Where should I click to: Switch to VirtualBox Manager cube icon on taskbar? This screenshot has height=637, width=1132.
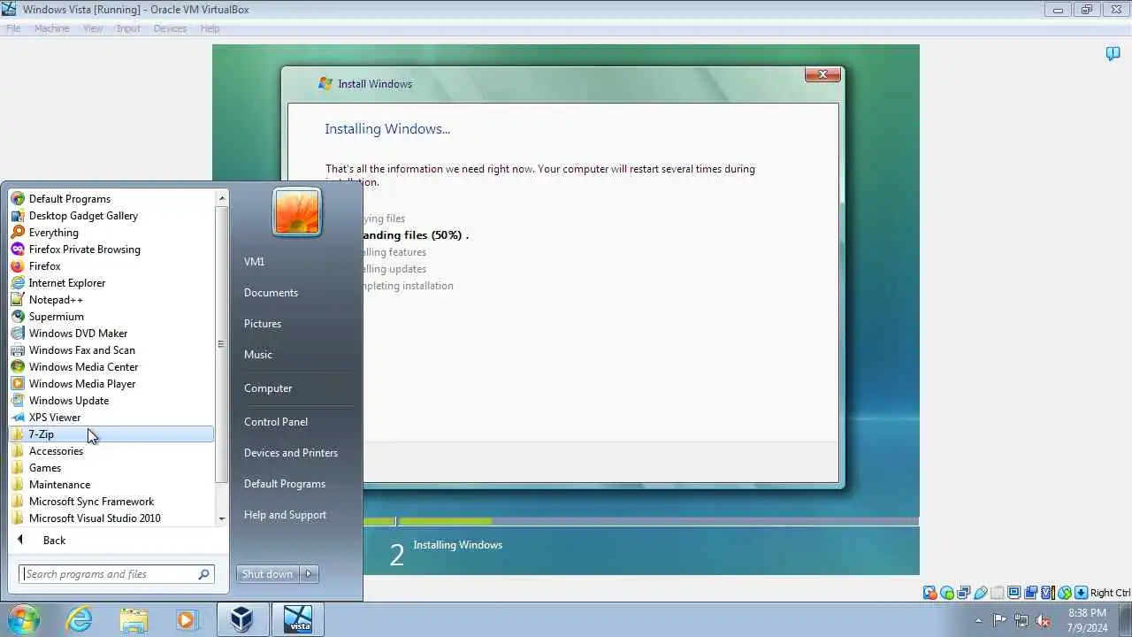click(241, 619)
